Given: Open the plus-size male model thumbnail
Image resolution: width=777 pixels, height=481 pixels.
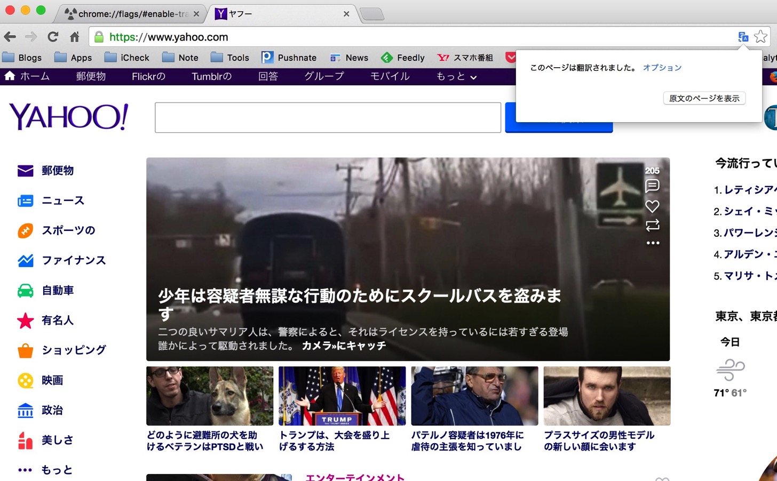Looking at the screenshot, I should tap(607, 396).
